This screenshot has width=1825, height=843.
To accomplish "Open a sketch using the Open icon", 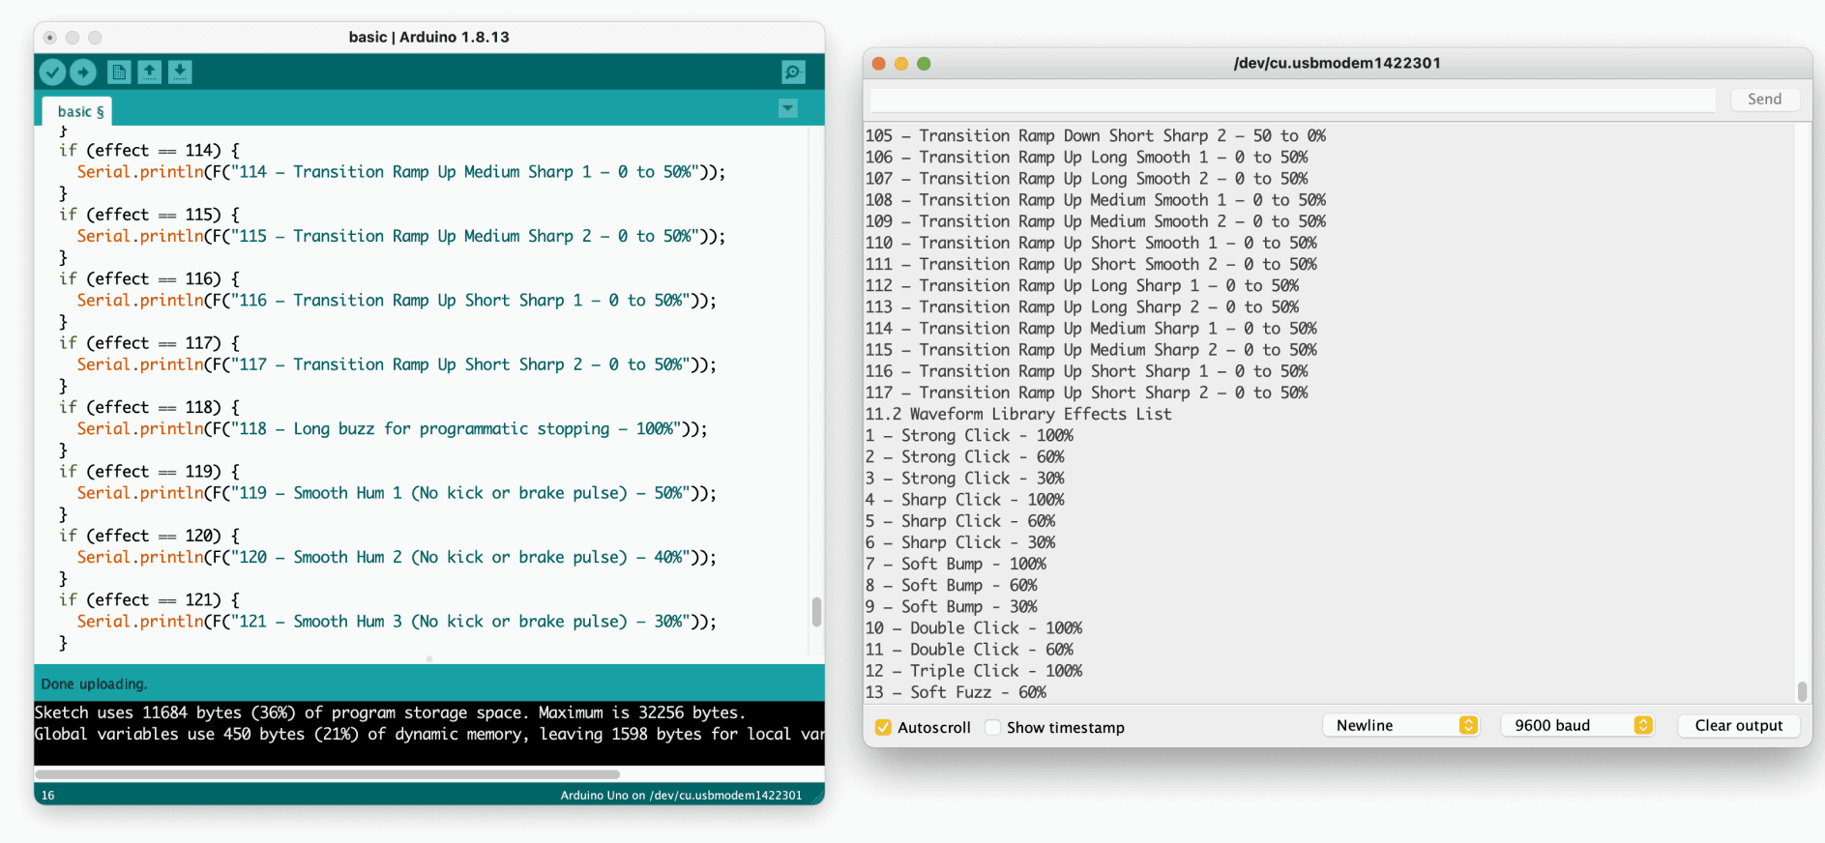I will click(149, 73).
